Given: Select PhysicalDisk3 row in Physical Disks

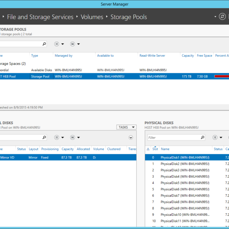Looking at the screenshot, I should [x=187, y=170].
